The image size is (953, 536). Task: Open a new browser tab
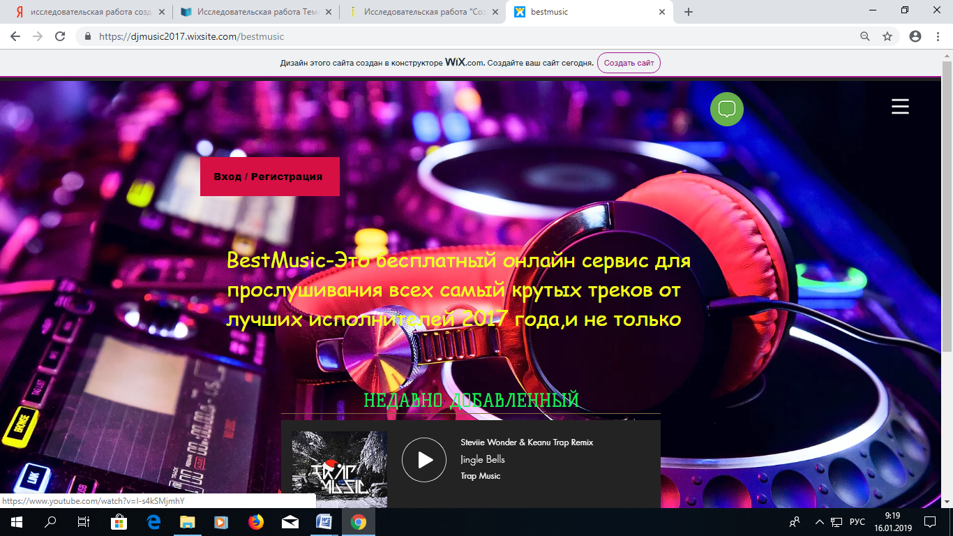[x=689, y=12]
